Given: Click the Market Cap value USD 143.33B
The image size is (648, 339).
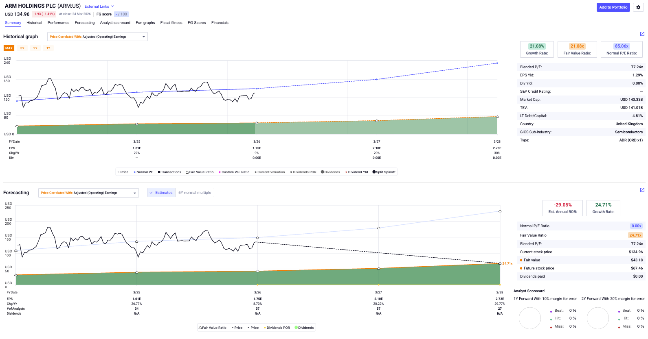Looking at the screenshot, I should [631, 100].
